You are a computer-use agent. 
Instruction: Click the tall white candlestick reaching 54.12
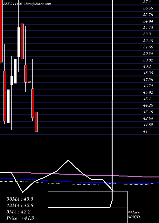19,42
